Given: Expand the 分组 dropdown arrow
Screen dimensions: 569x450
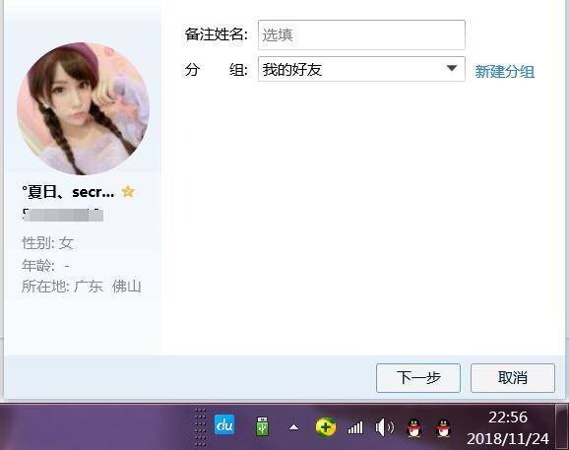Looking at the screenshot, I should click(452, 68).
